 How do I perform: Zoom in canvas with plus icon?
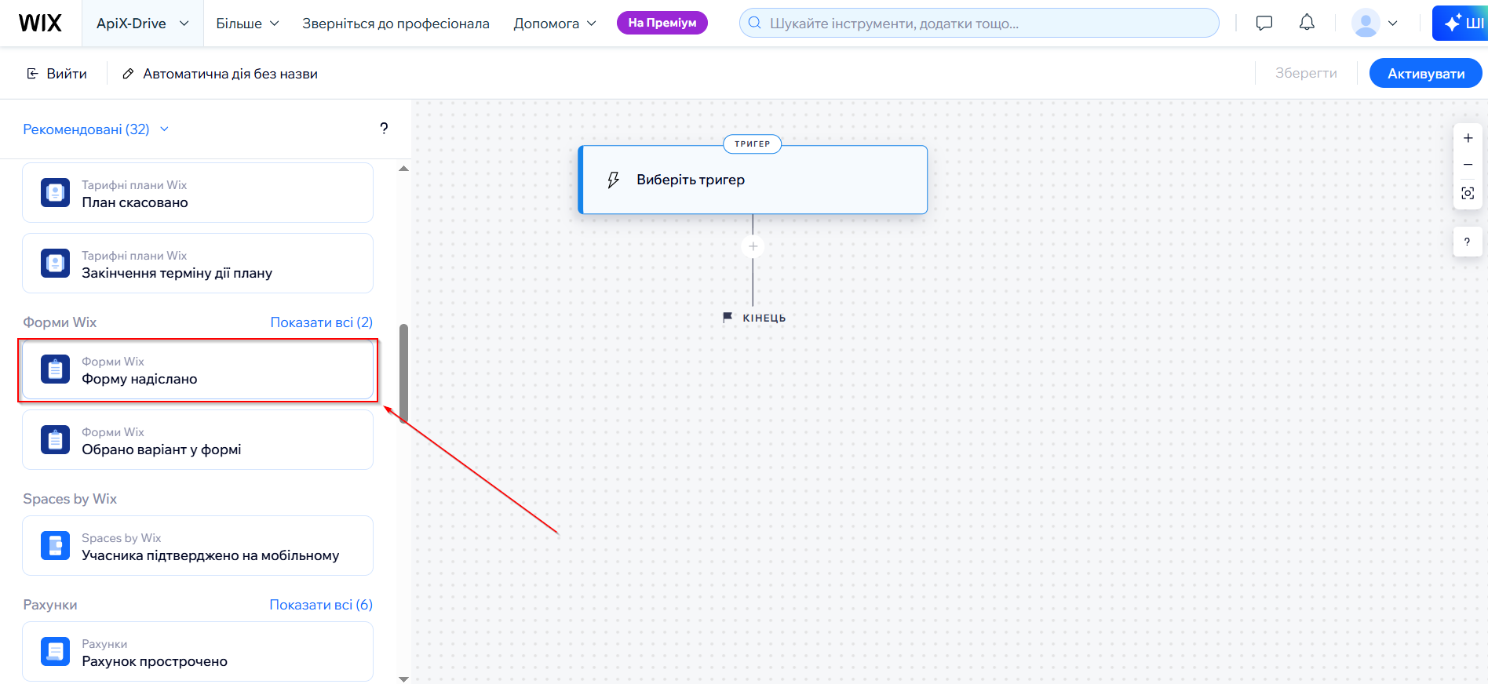pos(1468,138)
